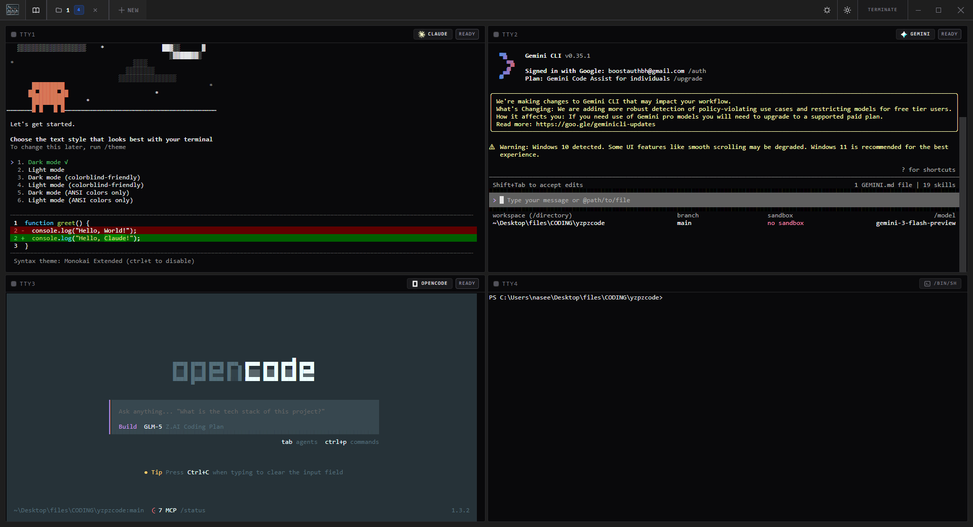Click the READY status badge in TTY2
The image size is (973, 527).
[x=949, y=34]
